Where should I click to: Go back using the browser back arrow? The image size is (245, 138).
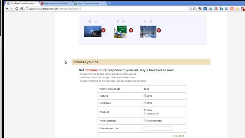click(x=7, y=8)
